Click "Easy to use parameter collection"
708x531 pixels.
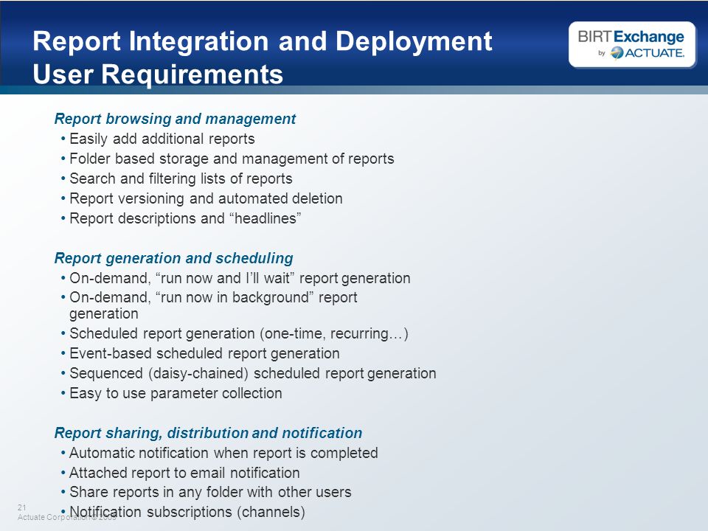pyautogui.click(x=176, y=393)
